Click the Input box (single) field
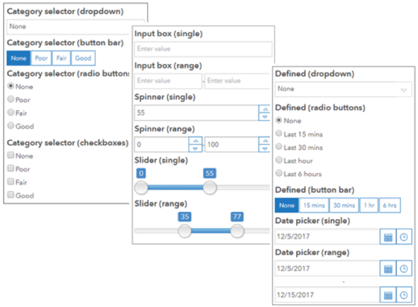This screenshot has width=418, height=307. (203, 49)
